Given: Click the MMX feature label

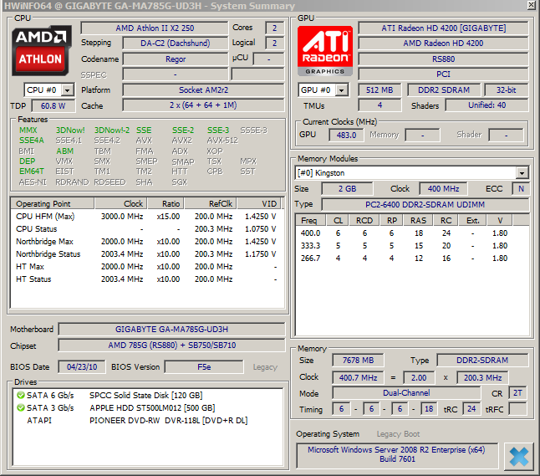Looking at the screenshot, I should click(28, 131).
